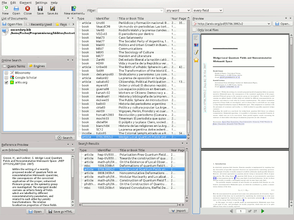The image size is (294, 220).
Task: Switch to the Open Files tab
Action: point(12,24)
